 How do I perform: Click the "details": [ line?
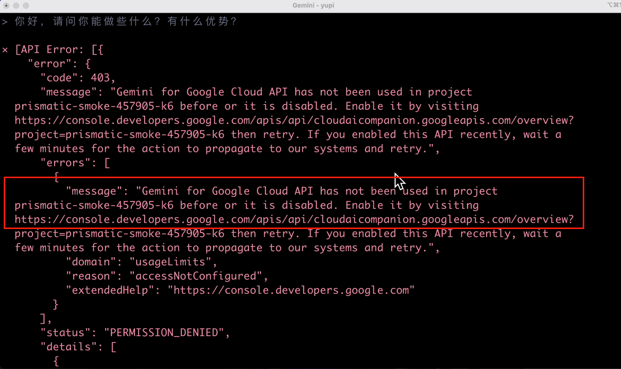coord(78,347)
